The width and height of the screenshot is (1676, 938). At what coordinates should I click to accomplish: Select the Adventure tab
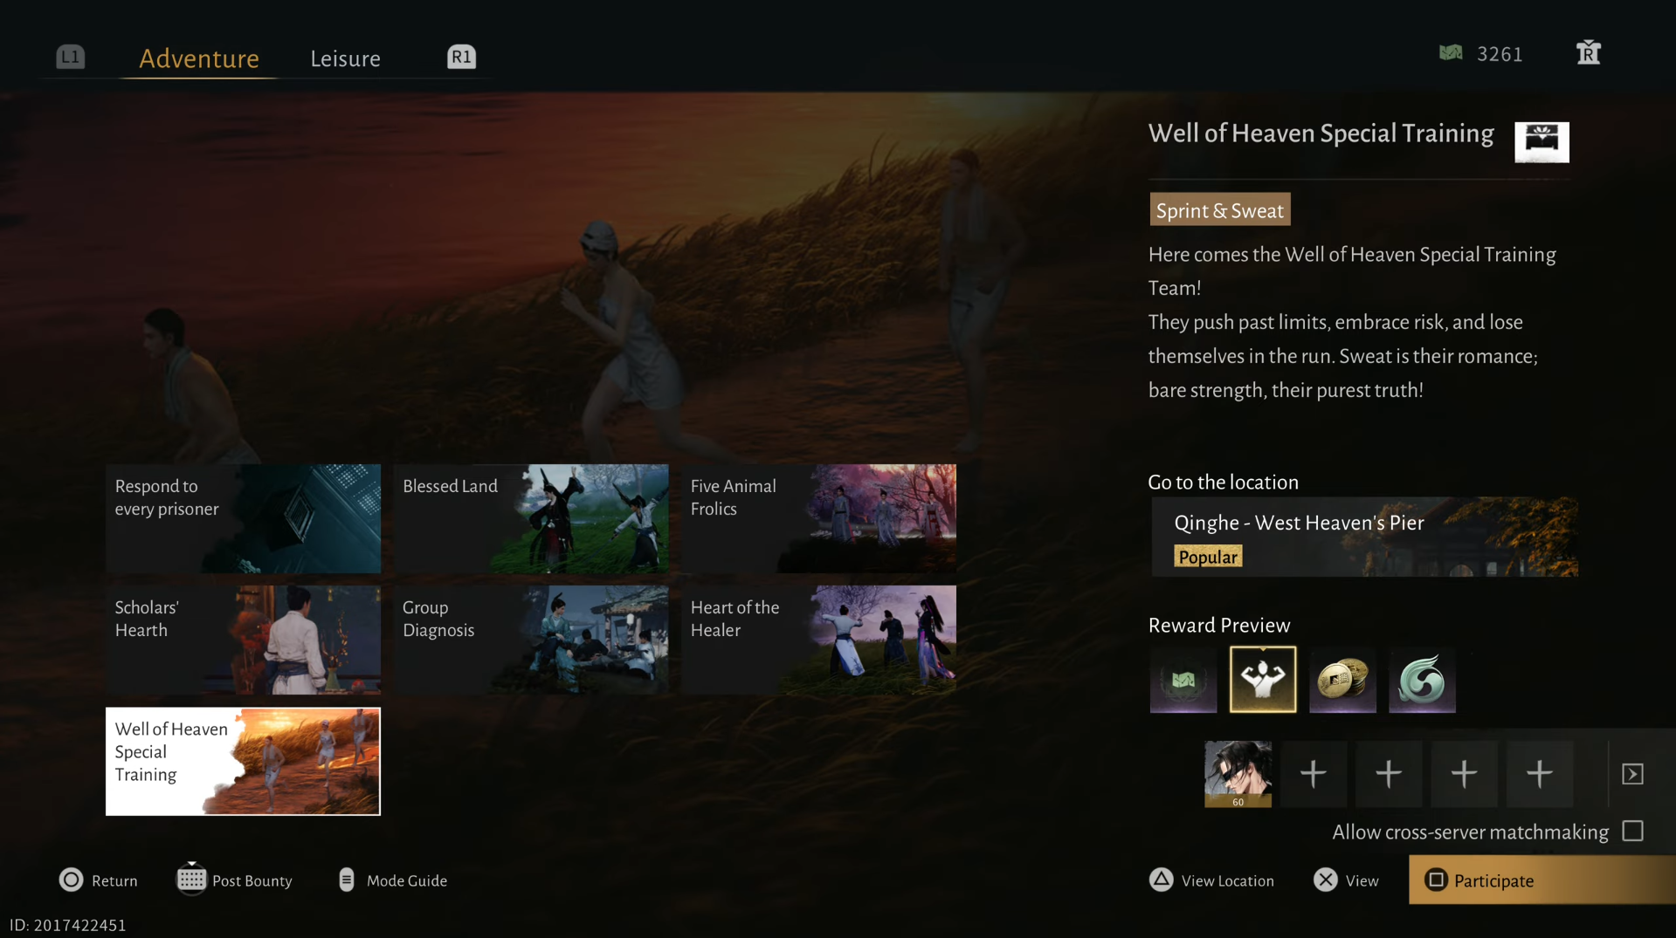[198, 58]
